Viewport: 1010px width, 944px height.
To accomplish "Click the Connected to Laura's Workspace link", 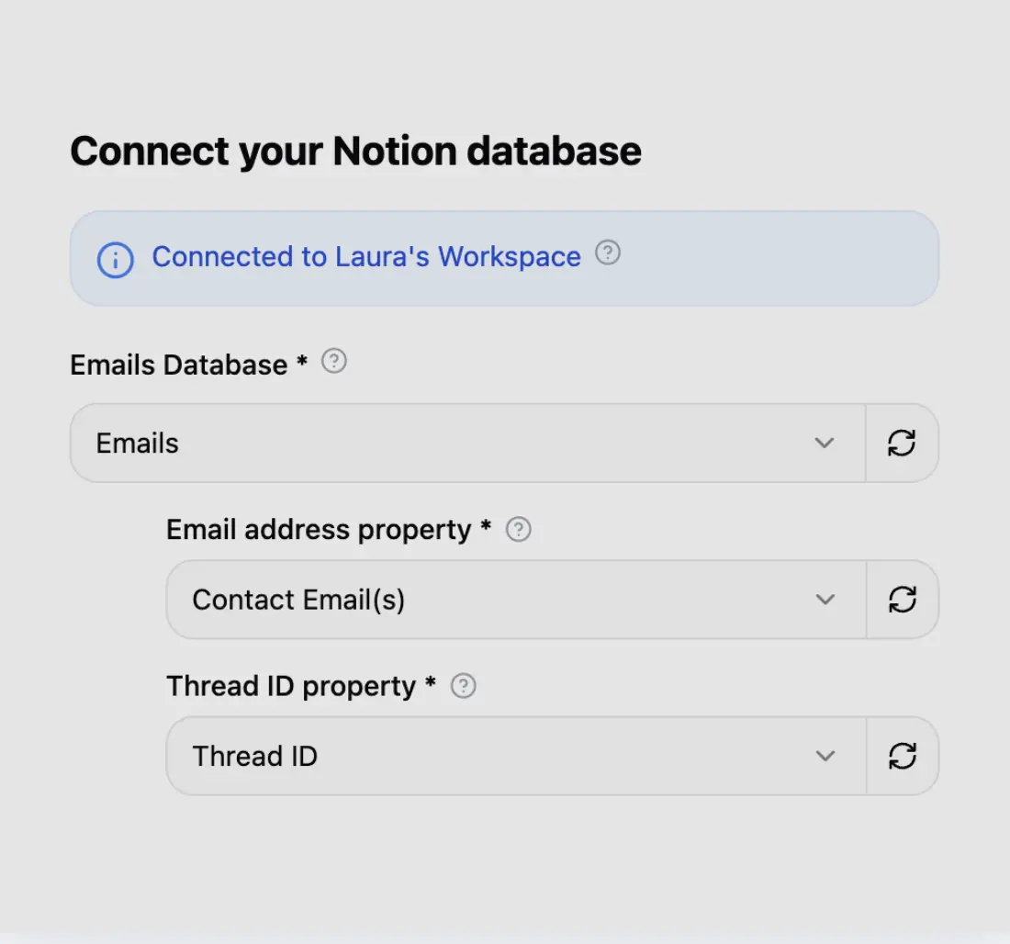I will click(366, 257).
